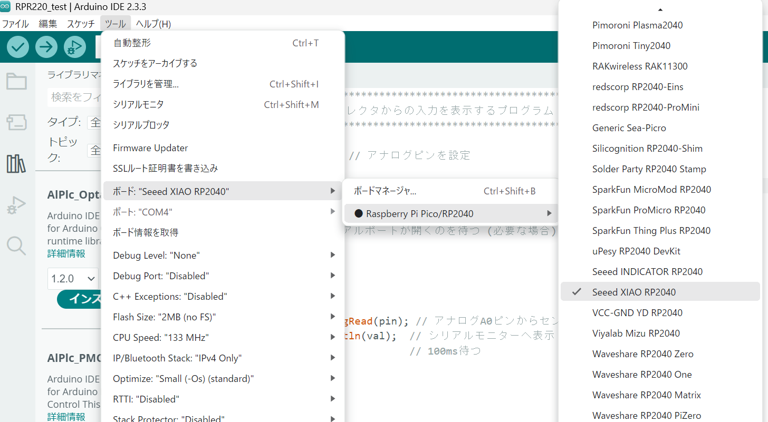Viewport: 768px width, 422px height.
Task: Click the 詳細情報 link under the first AIPlc library
Action: click(66, 253)
